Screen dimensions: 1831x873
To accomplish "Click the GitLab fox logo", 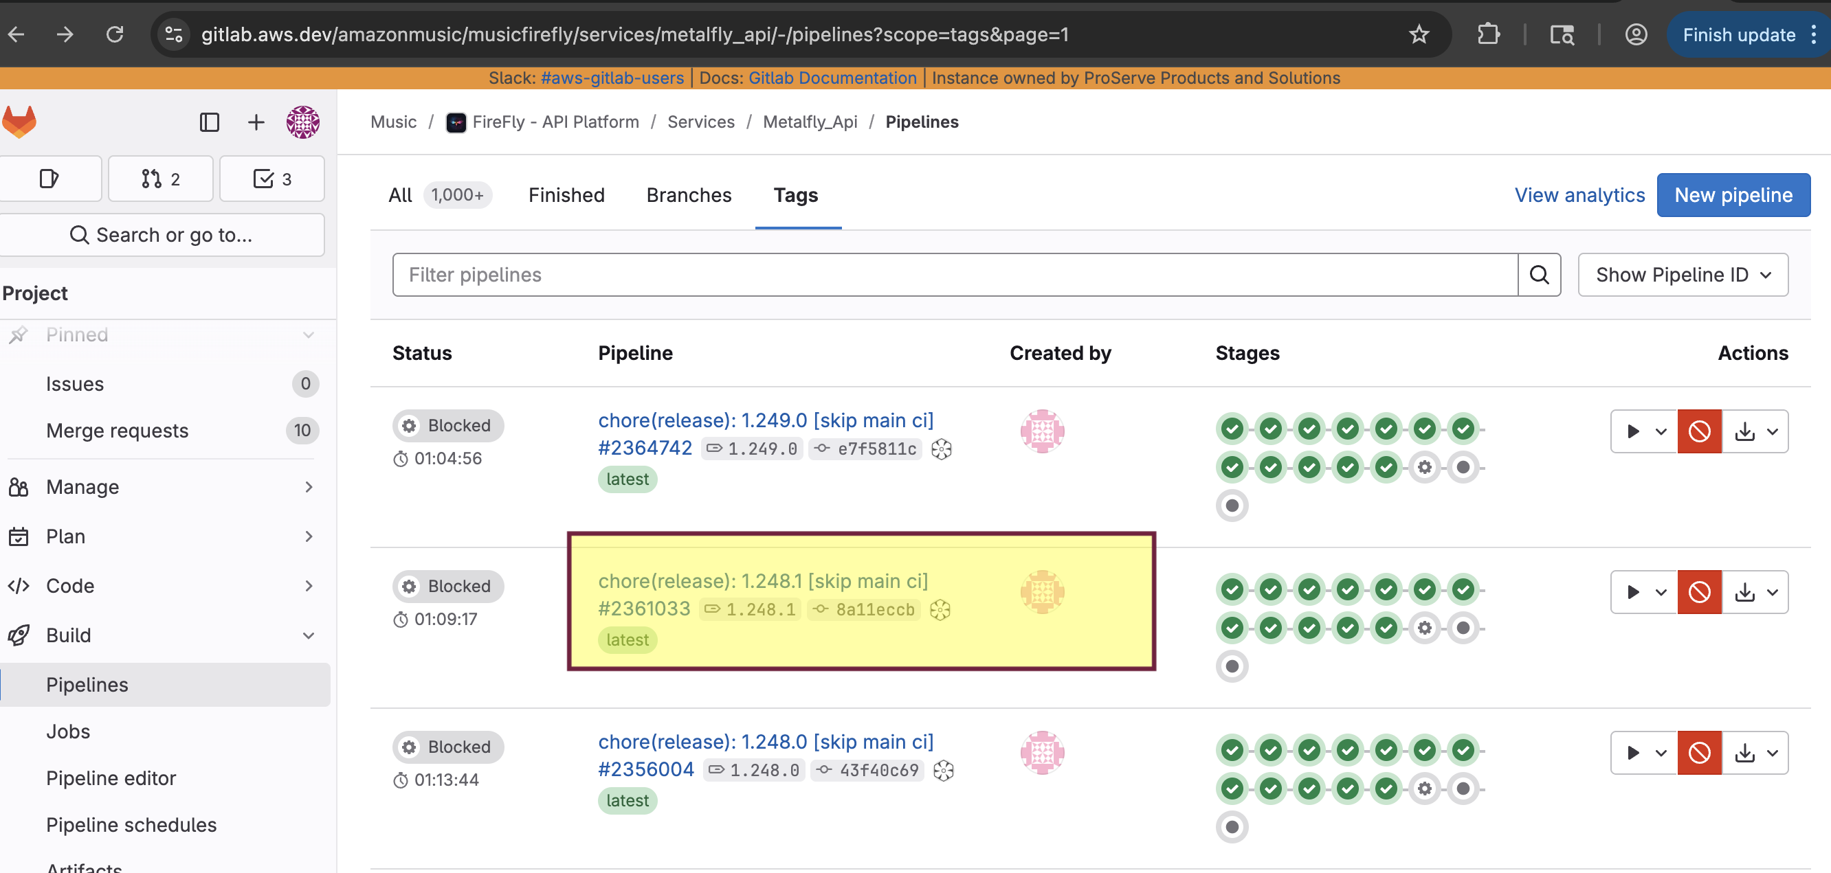I will click(x=19, y=122).
